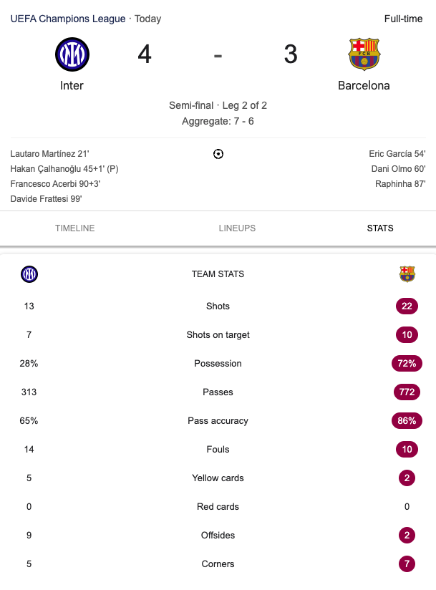436x590 pixels.
Task: Click scorer Lautaro Martínez 21'
Action: (x=49, y=154)
